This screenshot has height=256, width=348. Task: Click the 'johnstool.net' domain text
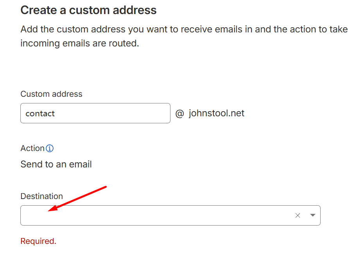(216, 113)
